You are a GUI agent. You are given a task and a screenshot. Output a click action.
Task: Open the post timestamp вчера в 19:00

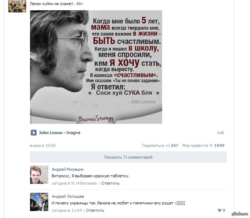click(x=42, y=145)
